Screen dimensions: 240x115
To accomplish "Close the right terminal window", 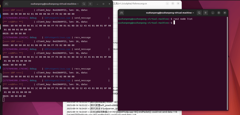I will [x=225, y=13].
